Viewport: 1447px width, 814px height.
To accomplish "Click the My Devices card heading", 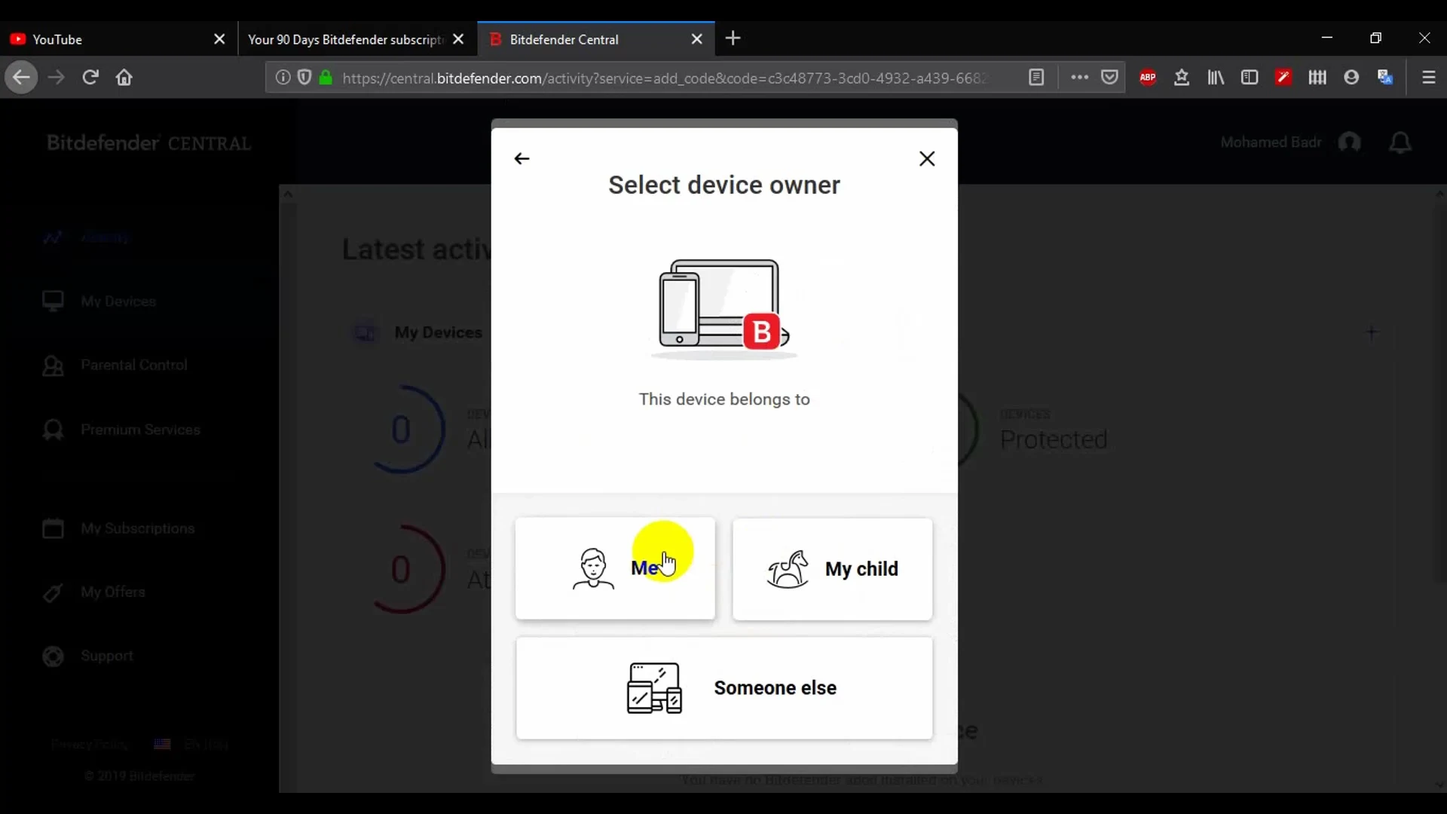I will pos(438,332).
